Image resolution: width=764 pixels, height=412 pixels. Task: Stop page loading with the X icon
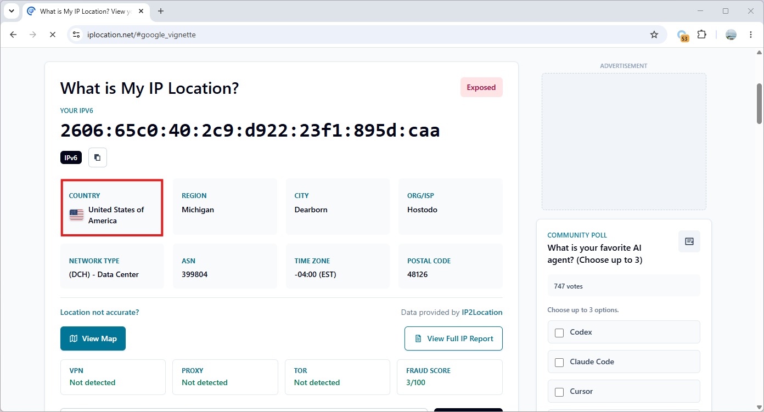click(52, 35)
